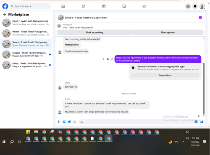Open the Windows Action Center notification icon
The width and height of the screenshot is (210, 155).
click(x=205, y=142)
